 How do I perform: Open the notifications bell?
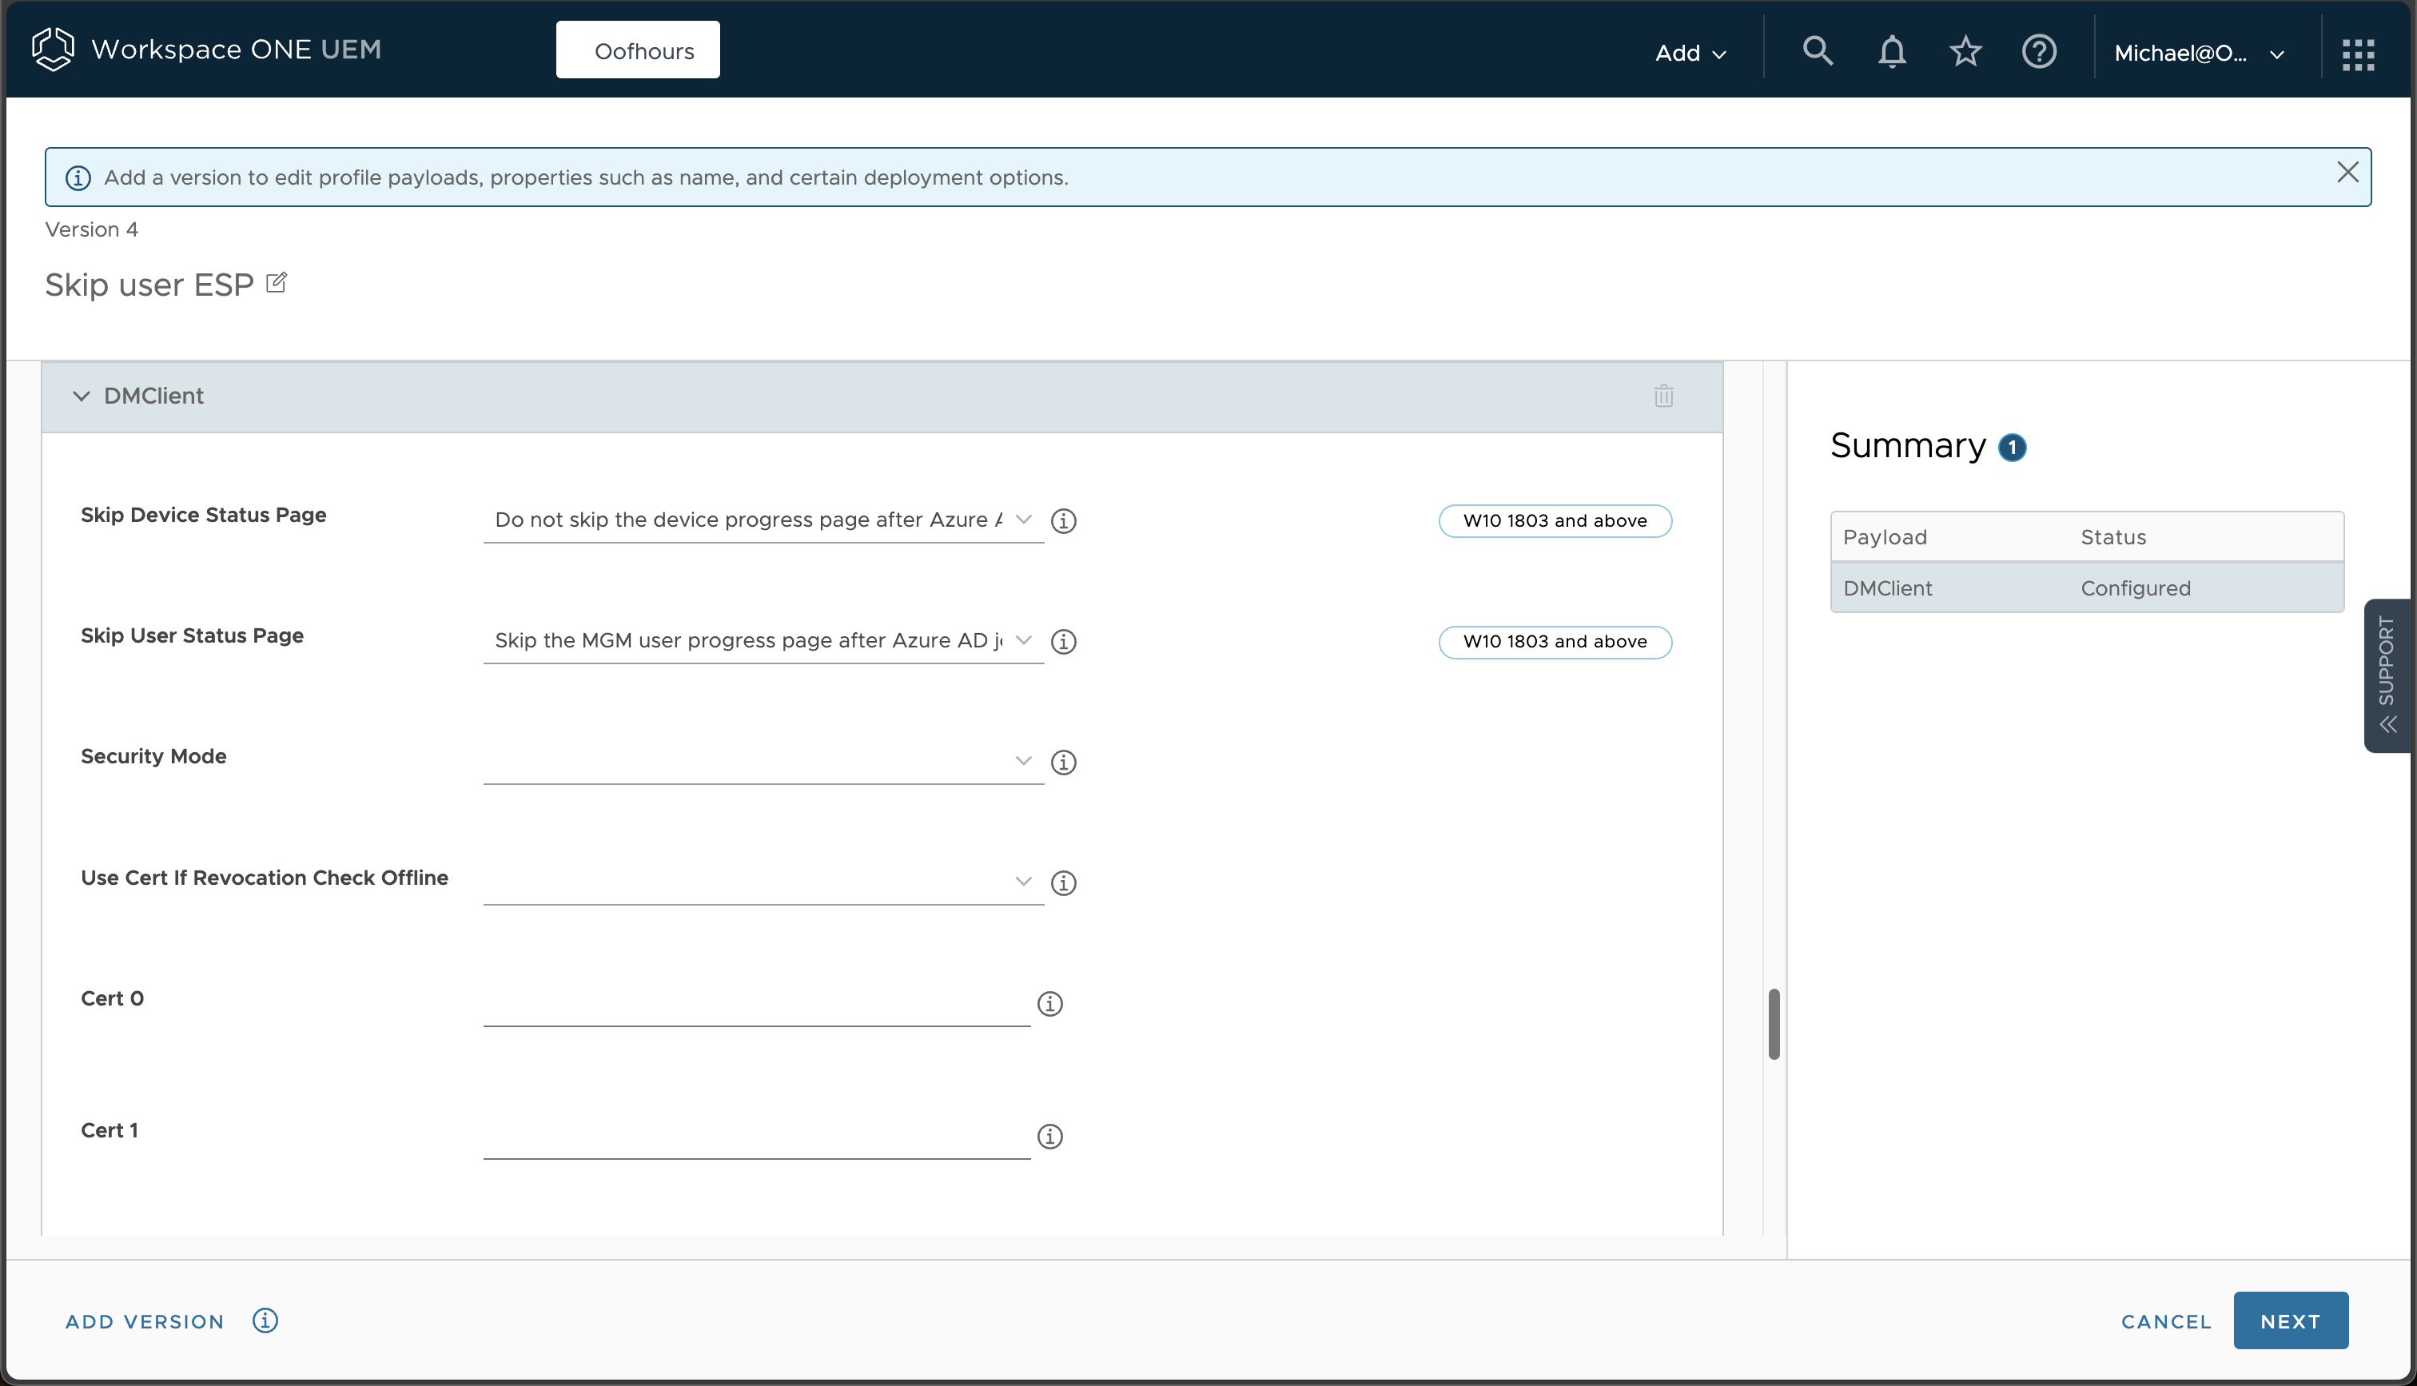pyautogui.click(x=1892, y=51)
